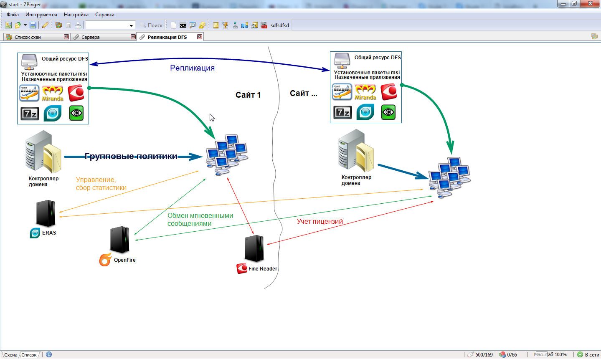The width and height of the screenshot is (601, 359).
Task: Open the Инструменты menu
Action: pyautogui.click(x=41, y=15)
